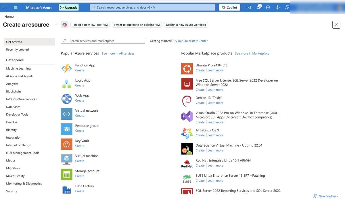345x199 pixels.
Task: Click the Give feedback button
Action: click(x=326, y=196)
